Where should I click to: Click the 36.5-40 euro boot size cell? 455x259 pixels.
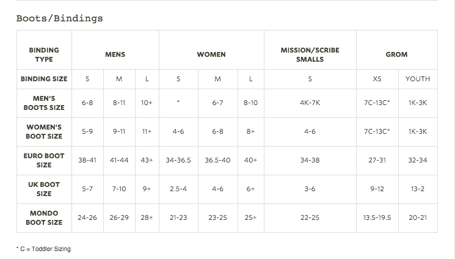click(217, 160)
